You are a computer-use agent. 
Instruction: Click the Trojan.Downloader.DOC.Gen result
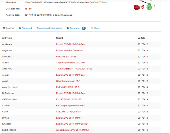[x=71, y=63]
